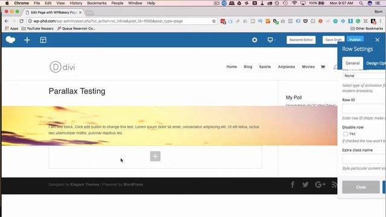Click the Wi-Fi status icon
This screenshot has height=217, width=386.
[x=294, y=3]
